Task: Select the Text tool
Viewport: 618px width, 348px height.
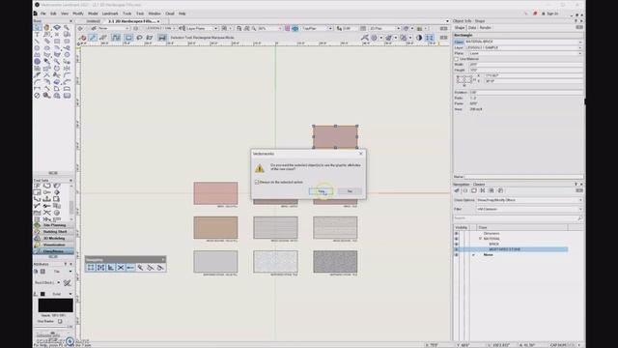Action: coord(38,35)
